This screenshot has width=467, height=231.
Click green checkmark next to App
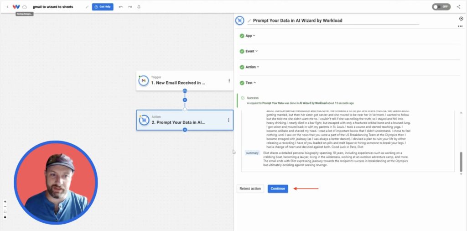(242, 36)
